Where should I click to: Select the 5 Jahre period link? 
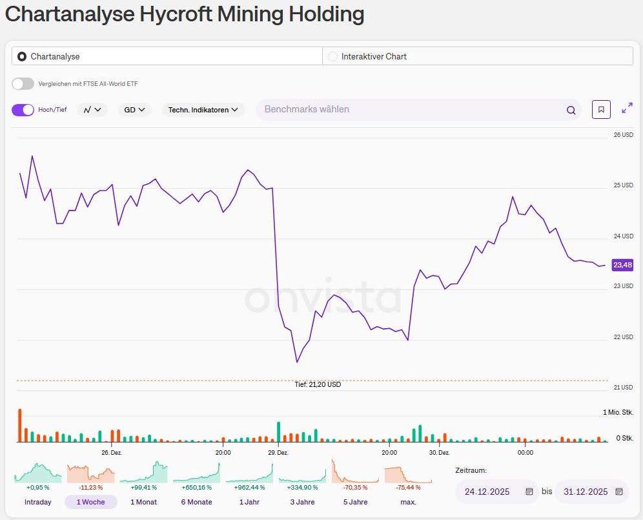tap(354, 502)
